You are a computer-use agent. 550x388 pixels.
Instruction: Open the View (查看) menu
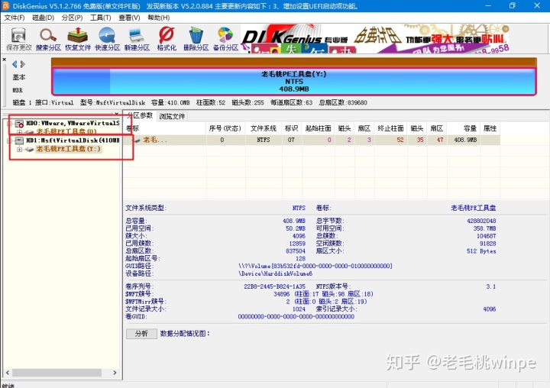129,18
